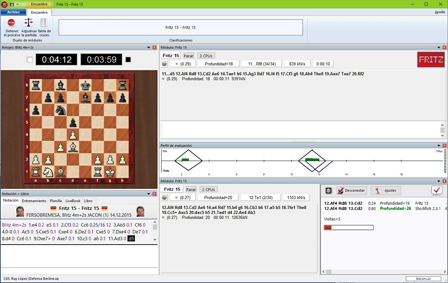Toggle the round lock button in upper engine panel
Viewport: 448px width, 283px height.
pyautogui.click(x=164, y=64)
